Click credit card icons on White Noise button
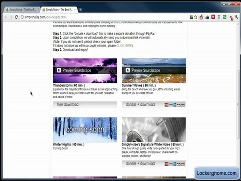The image size is (241, 181). coord(175,164)
